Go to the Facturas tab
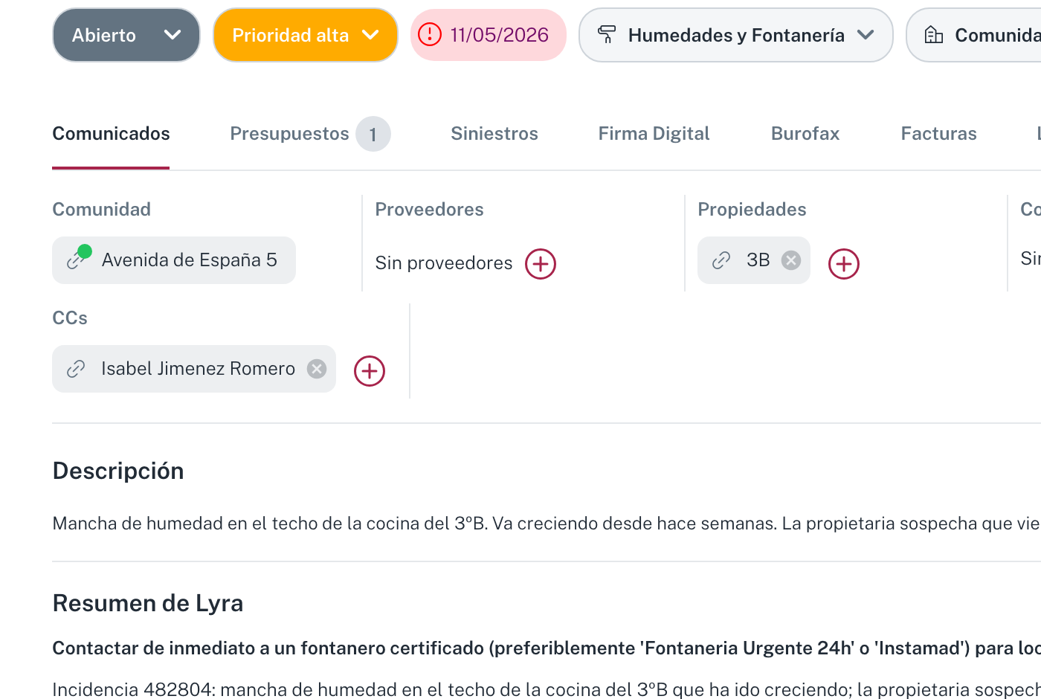 [939, 134]
